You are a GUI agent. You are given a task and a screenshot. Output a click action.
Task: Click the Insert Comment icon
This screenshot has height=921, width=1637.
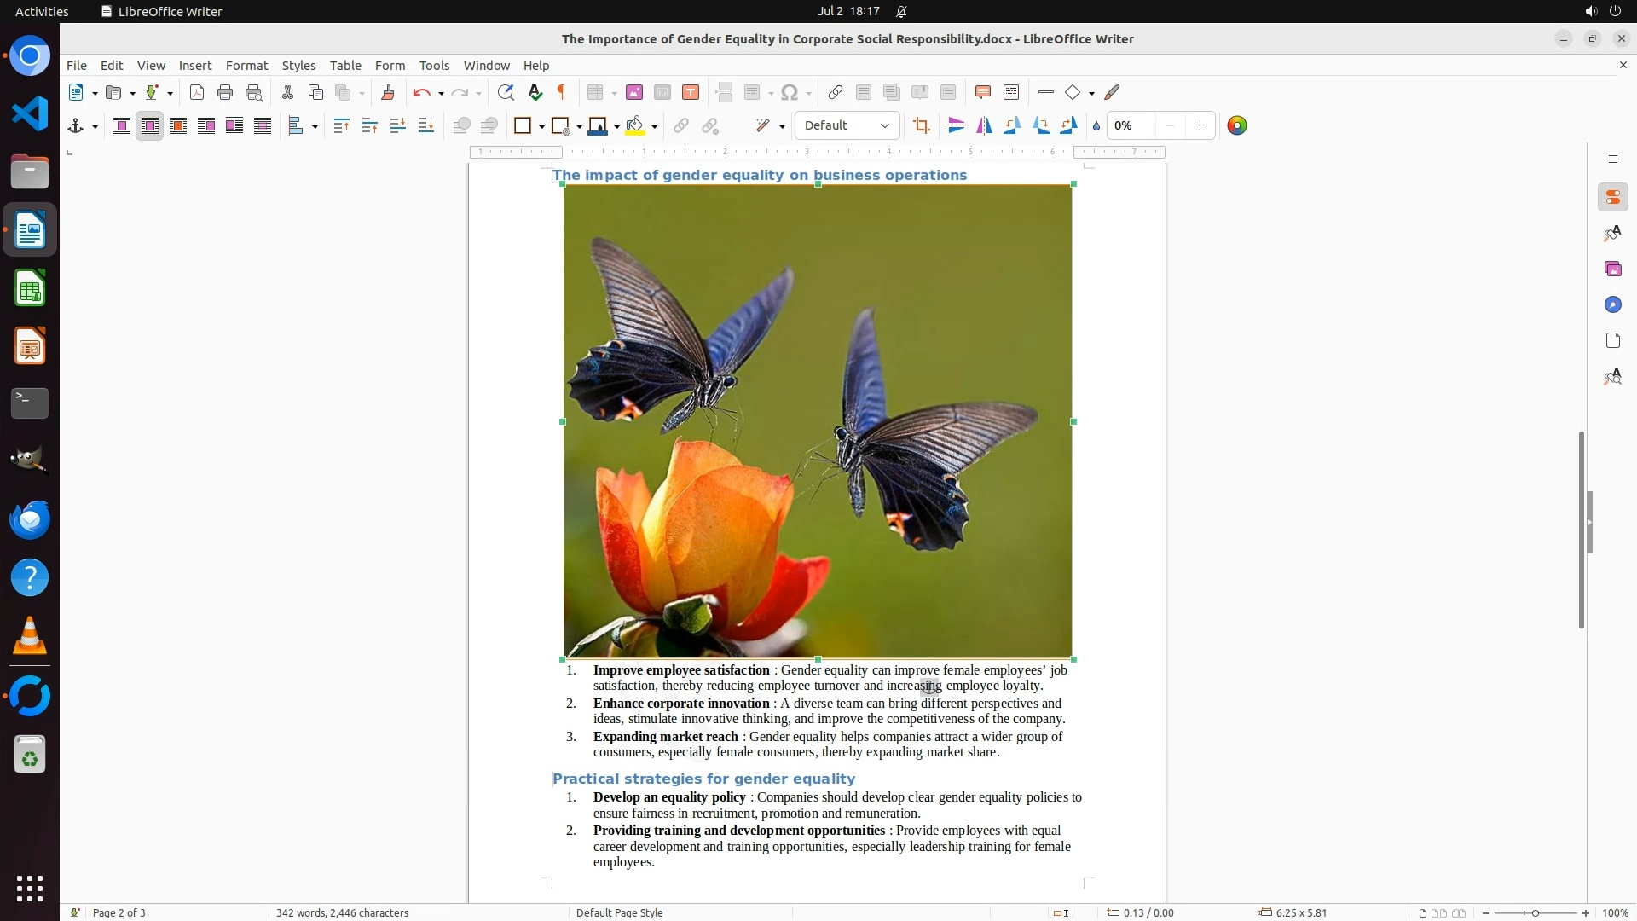(x=982, y=93)
